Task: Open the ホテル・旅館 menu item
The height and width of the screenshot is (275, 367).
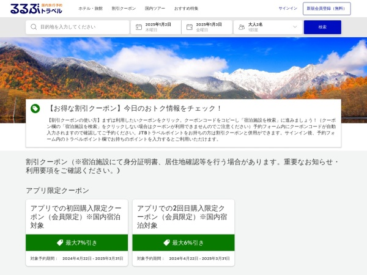Action: tap(91, 9)
